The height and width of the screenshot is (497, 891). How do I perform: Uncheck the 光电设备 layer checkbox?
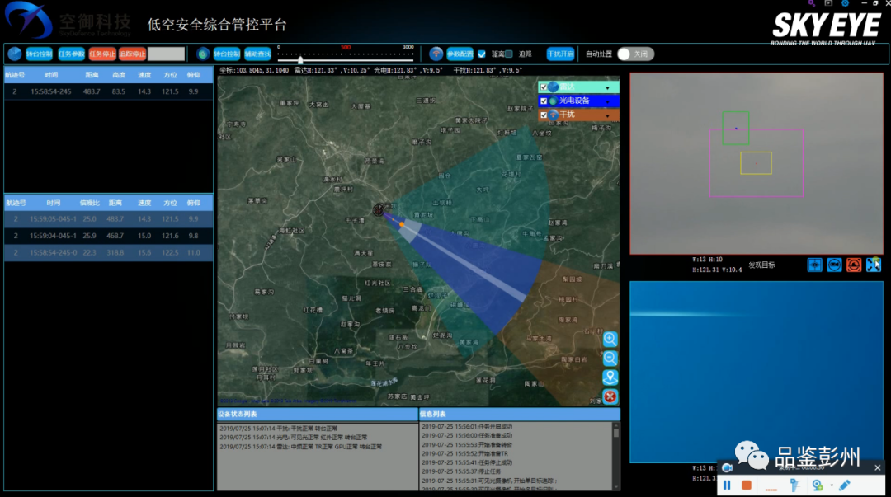pos(544,101)
